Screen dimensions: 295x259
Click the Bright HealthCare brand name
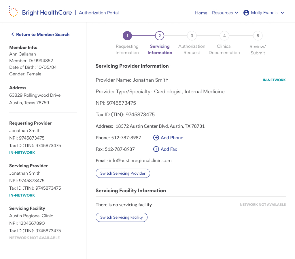tap(47, 13)
